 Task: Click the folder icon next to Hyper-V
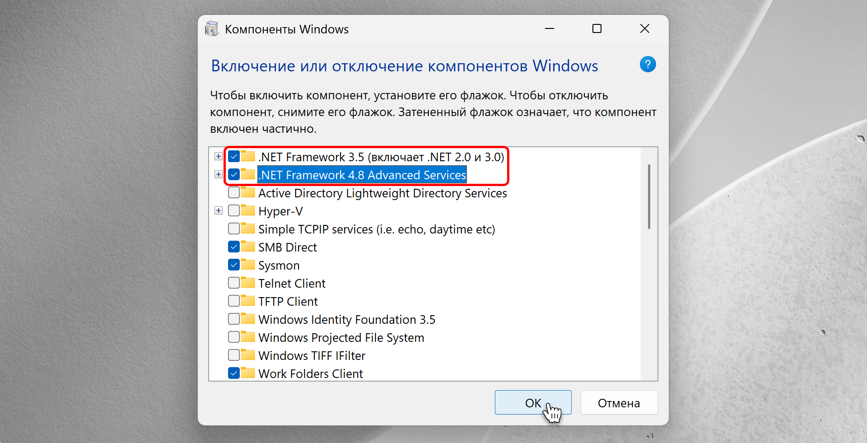pos(248,210)
